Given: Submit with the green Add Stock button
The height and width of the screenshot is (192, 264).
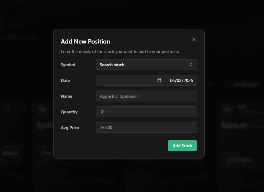Looking at the screenshot, I should 182,146.
